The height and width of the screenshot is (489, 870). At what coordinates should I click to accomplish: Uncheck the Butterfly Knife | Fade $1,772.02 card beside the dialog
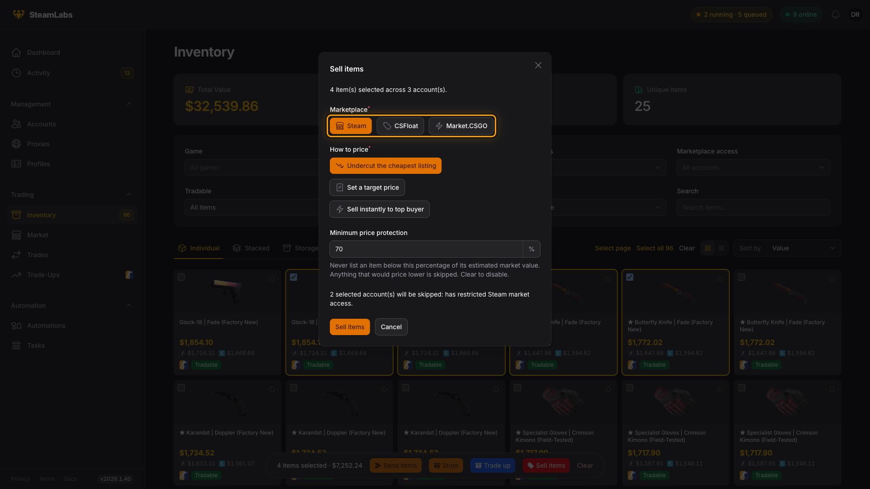click(630, 277)
